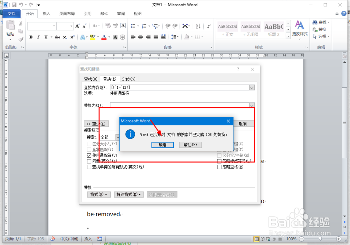
Task: Check the Ignore white-space checkbox
Action: click(219, 167)
